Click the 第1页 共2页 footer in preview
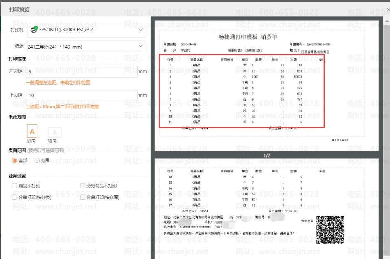 click(340, 140)
